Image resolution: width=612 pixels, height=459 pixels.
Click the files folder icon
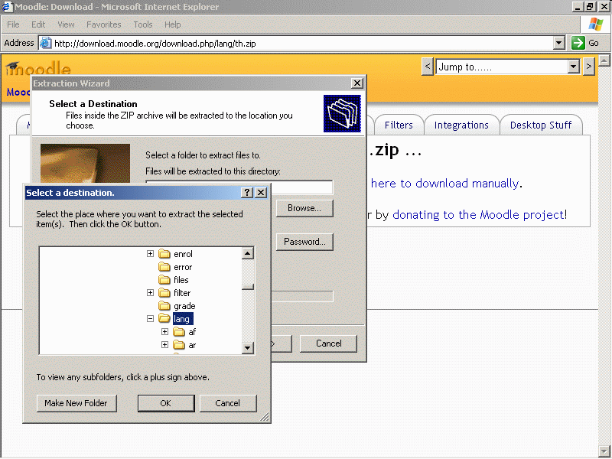(164, 280)
